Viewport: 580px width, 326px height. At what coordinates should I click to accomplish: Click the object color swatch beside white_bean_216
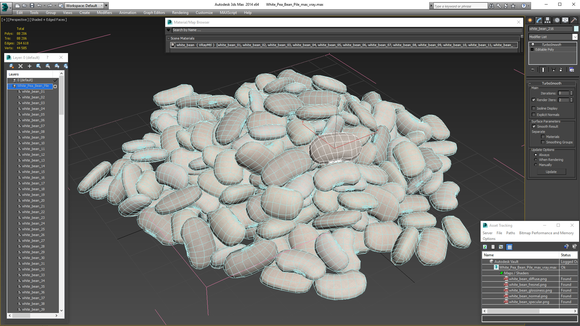coord(576,29)
